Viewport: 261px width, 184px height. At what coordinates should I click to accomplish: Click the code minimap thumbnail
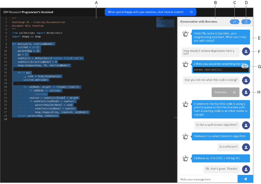coord(165,22)
